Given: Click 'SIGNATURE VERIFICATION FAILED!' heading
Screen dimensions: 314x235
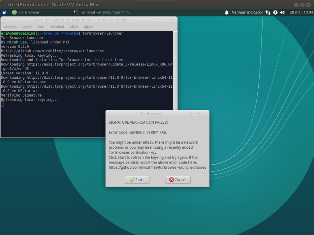Looking at the screenshot, I should (139, 122).
